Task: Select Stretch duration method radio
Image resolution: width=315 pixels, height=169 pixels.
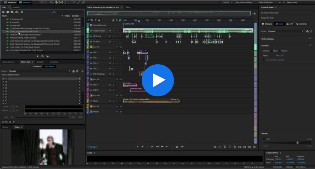Action: (x=280, y=51)
